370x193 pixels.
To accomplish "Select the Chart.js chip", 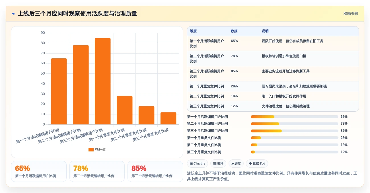I will tap(198, 164).
